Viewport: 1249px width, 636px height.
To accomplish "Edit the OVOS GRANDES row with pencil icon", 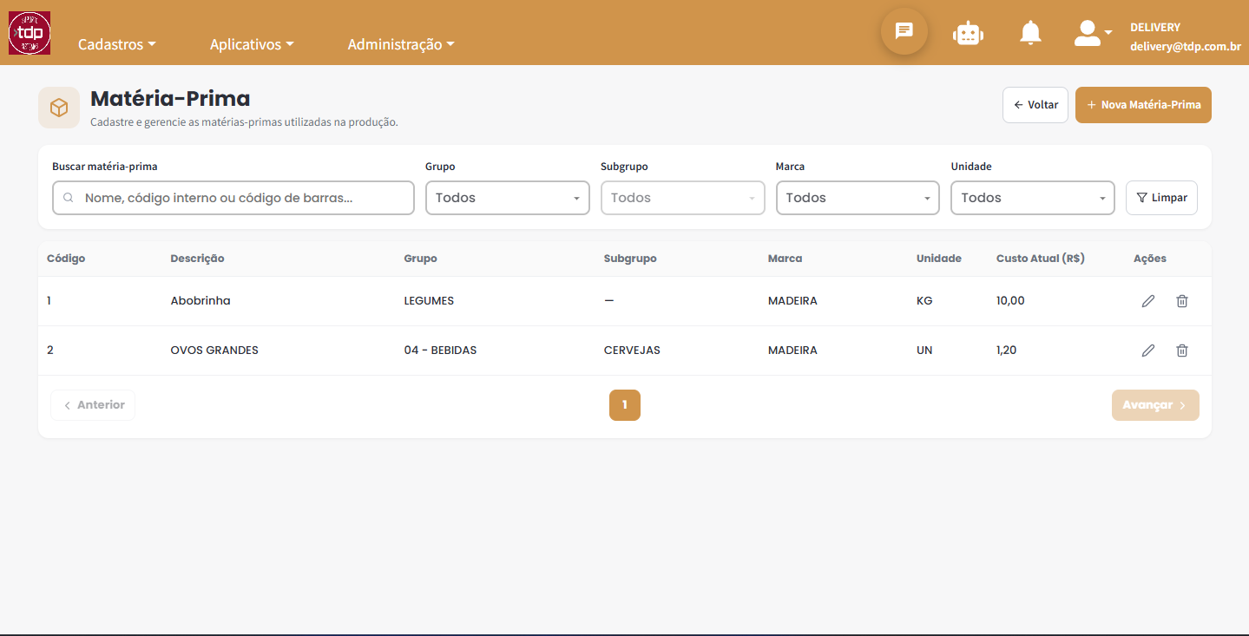I will click(1148, 351).
